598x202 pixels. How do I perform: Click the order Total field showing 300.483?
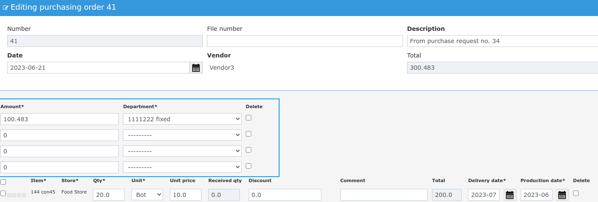pyautogui.click(x=503, y=68)
